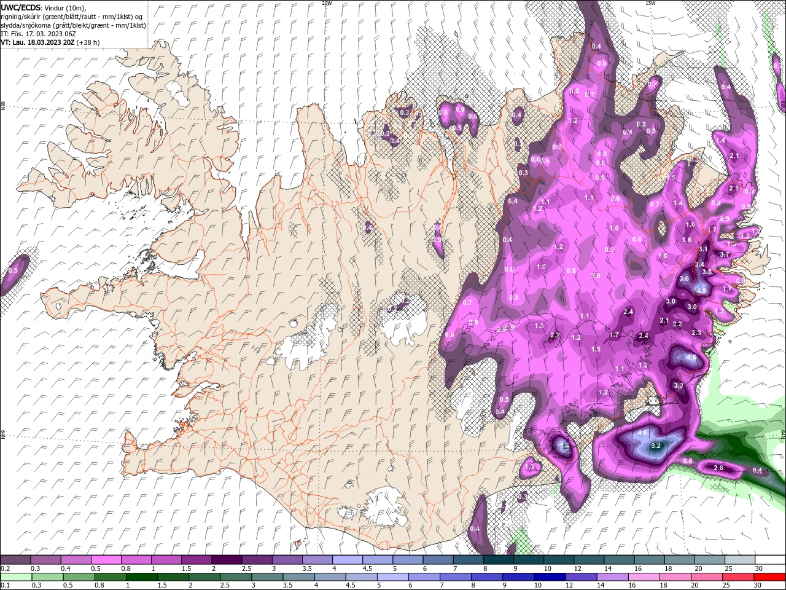The height and width of the screenshot is (590, 786).
Task: Pick the rain scale swatch starting at 8
Action: tap(486, 577)
